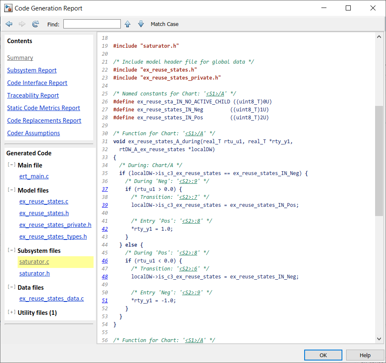Click the code pane vertical scrollbar
This screenshot has height=363, width=386.
coord(378,161)
